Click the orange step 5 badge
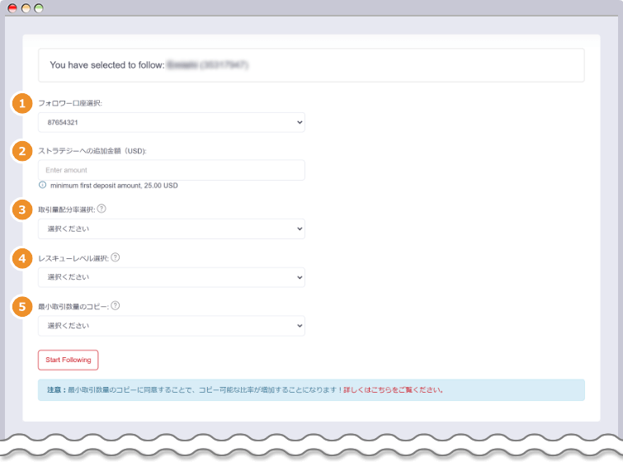 [22, 306]
